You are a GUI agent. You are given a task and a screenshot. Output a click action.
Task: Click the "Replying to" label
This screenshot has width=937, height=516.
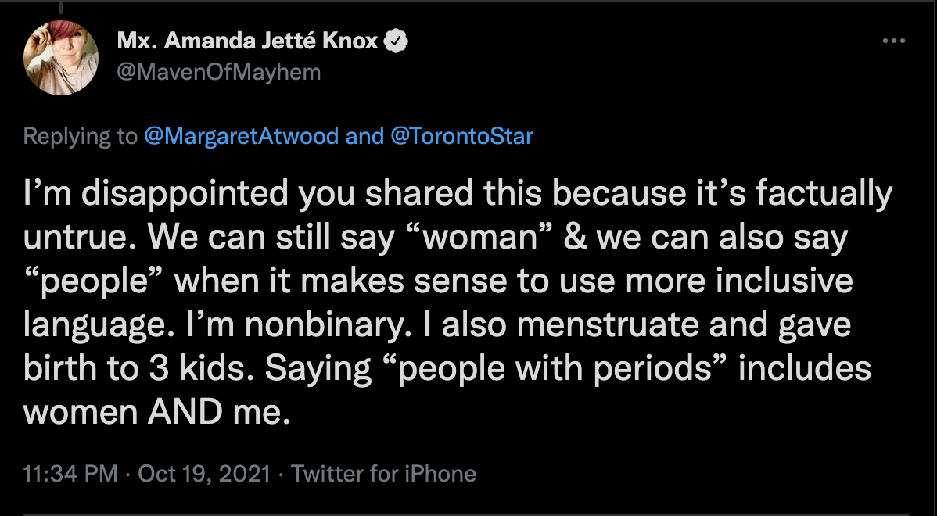pos(81,136)
